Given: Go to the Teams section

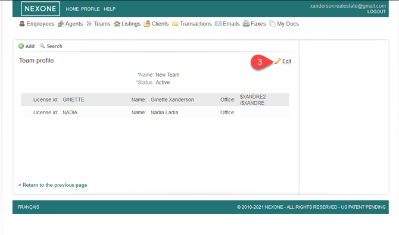Looking at the screenshot, I should (102, 24).
